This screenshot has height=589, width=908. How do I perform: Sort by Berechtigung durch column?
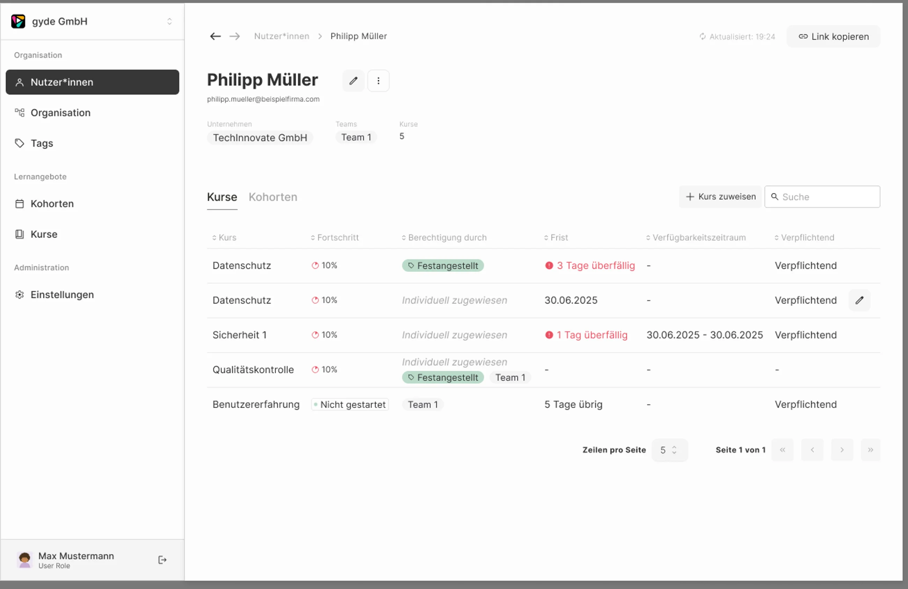click(444, 238)
